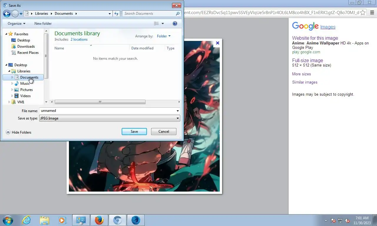Click Libraries in address breadcrumb

pos(42,14)
